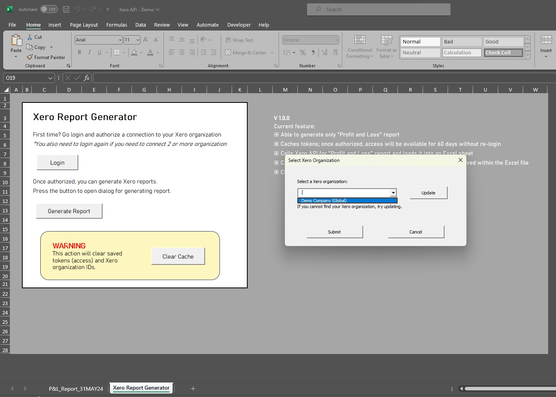Viewport: 556px width, 397px height.
Task: Click increase decimal icon
Action: coord(324,52)
